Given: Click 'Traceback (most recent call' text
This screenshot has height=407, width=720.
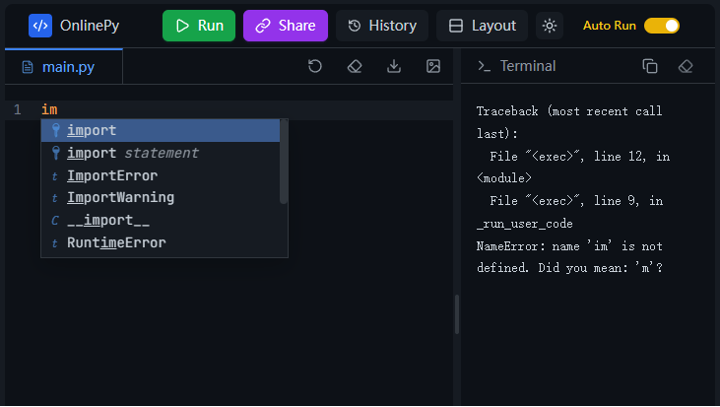Looking at the screenshot, I should (569, 111).
